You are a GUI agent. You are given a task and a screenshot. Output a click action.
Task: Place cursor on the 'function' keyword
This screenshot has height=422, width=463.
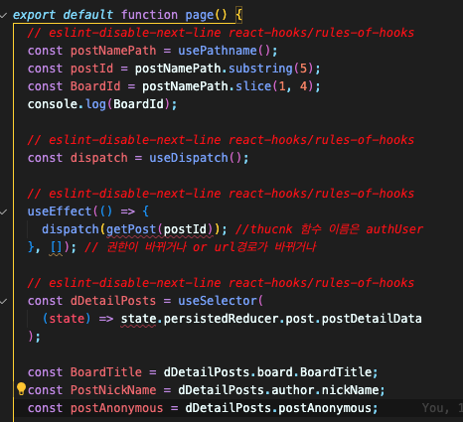[149, 15]
